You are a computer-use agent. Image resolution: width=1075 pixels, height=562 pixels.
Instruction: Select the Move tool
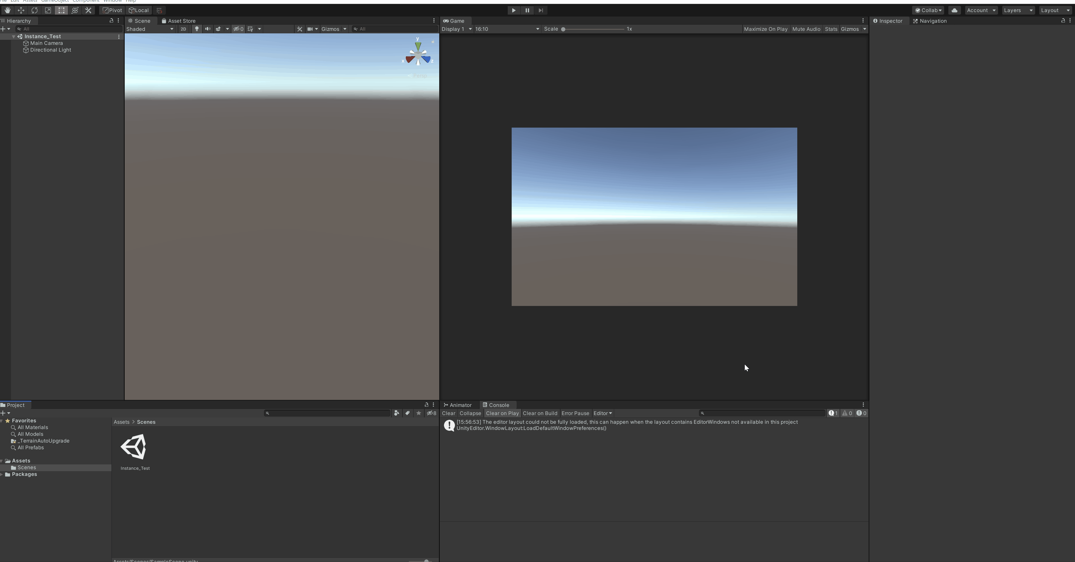click(21, 10)
